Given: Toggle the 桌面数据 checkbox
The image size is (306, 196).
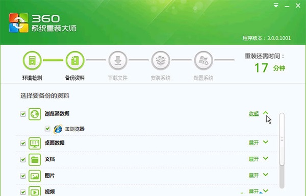Looking at the screenshot, I should pos(23,143).
